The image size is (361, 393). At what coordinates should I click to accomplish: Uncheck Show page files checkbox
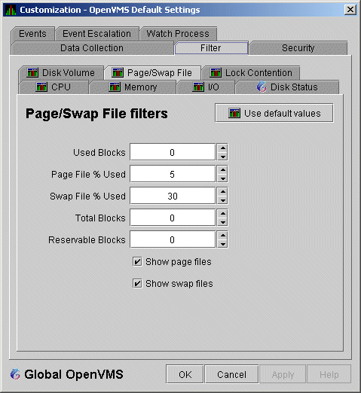click(137, 262)
